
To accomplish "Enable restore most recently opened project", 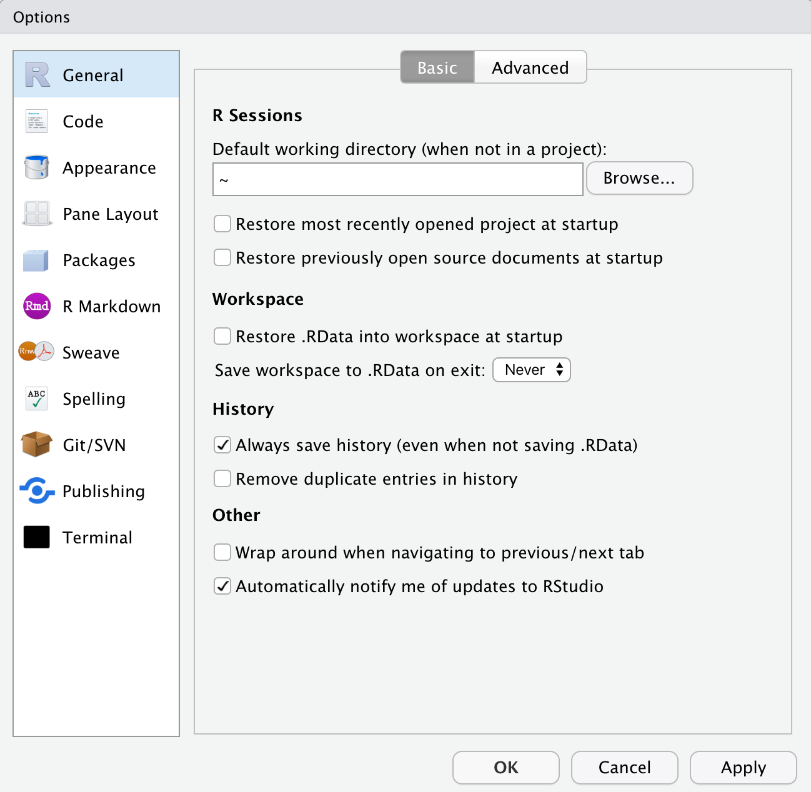I will tap(222, 224).
